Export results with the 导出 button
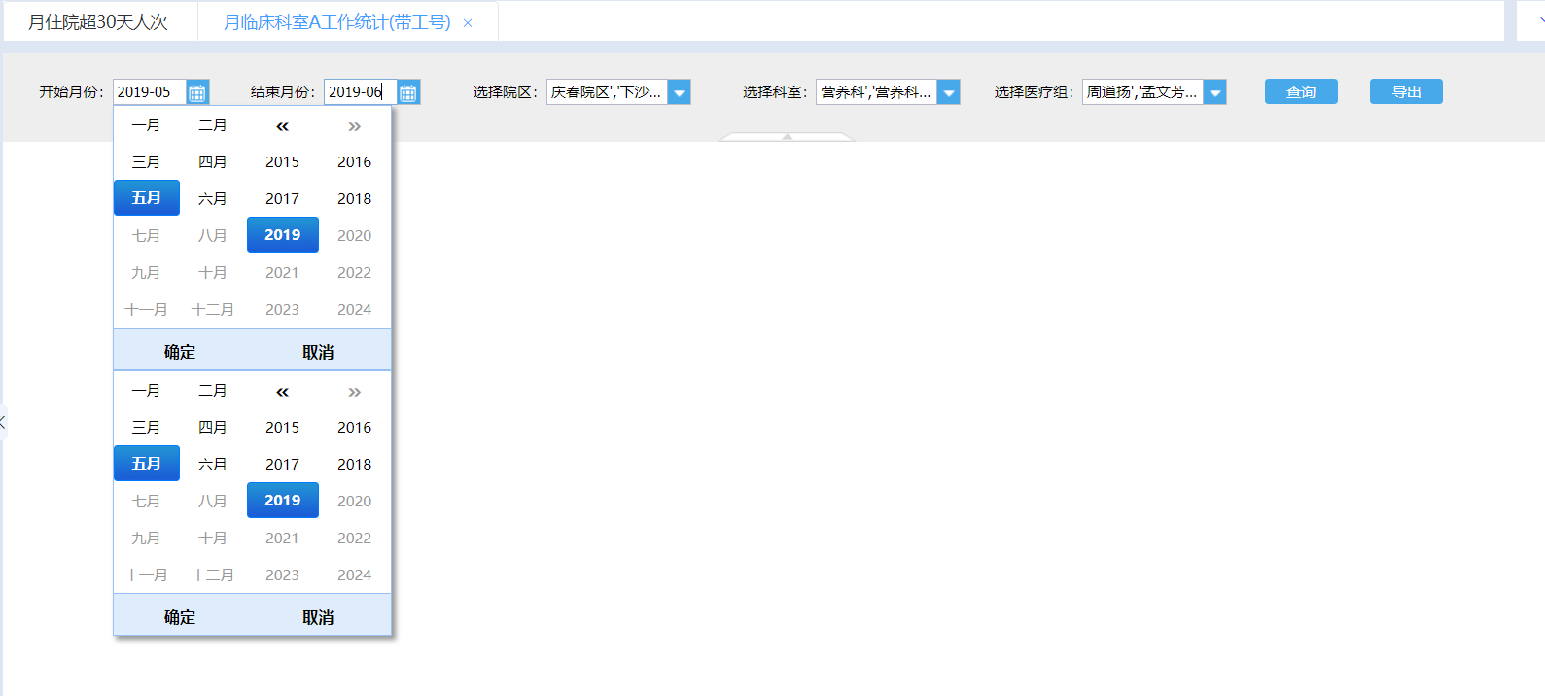This screenshot has height=696, width=1545. [x=1406, y=91]
